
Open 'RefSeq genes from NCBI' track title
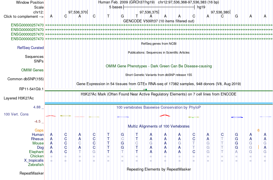point(159,44)
